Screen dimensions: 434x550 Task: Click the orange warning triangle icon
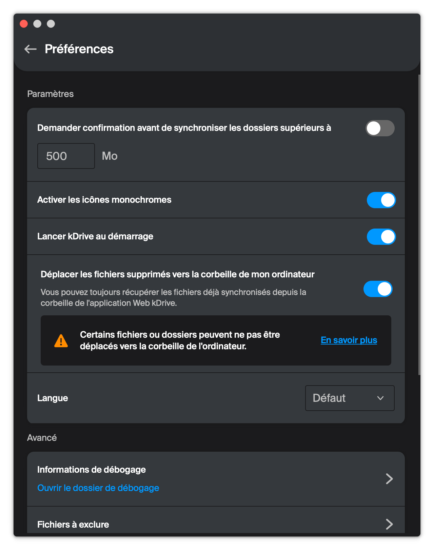61,341
